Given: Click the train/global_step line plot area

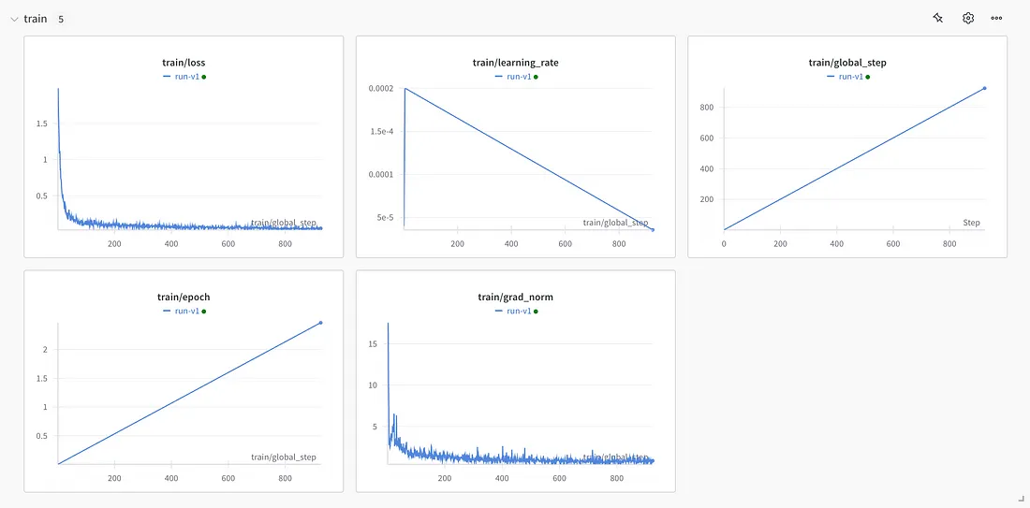Looking at the screenshot, I should tap(854, 158).
